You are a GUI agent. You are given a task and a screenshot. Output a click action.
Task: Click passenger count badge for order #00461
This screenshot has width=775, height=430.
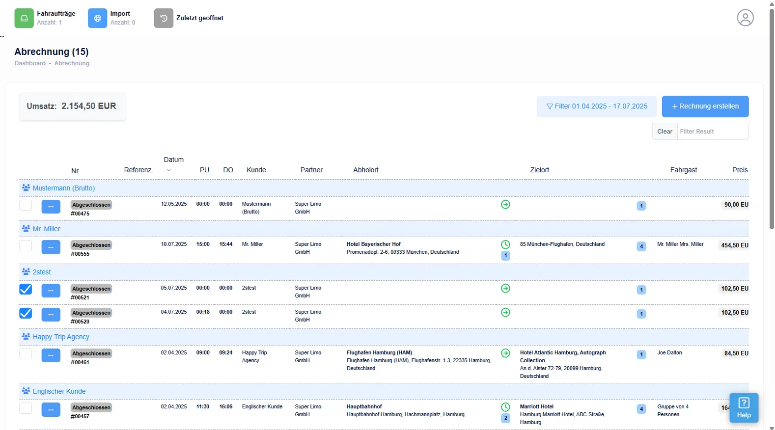point(641,354)
